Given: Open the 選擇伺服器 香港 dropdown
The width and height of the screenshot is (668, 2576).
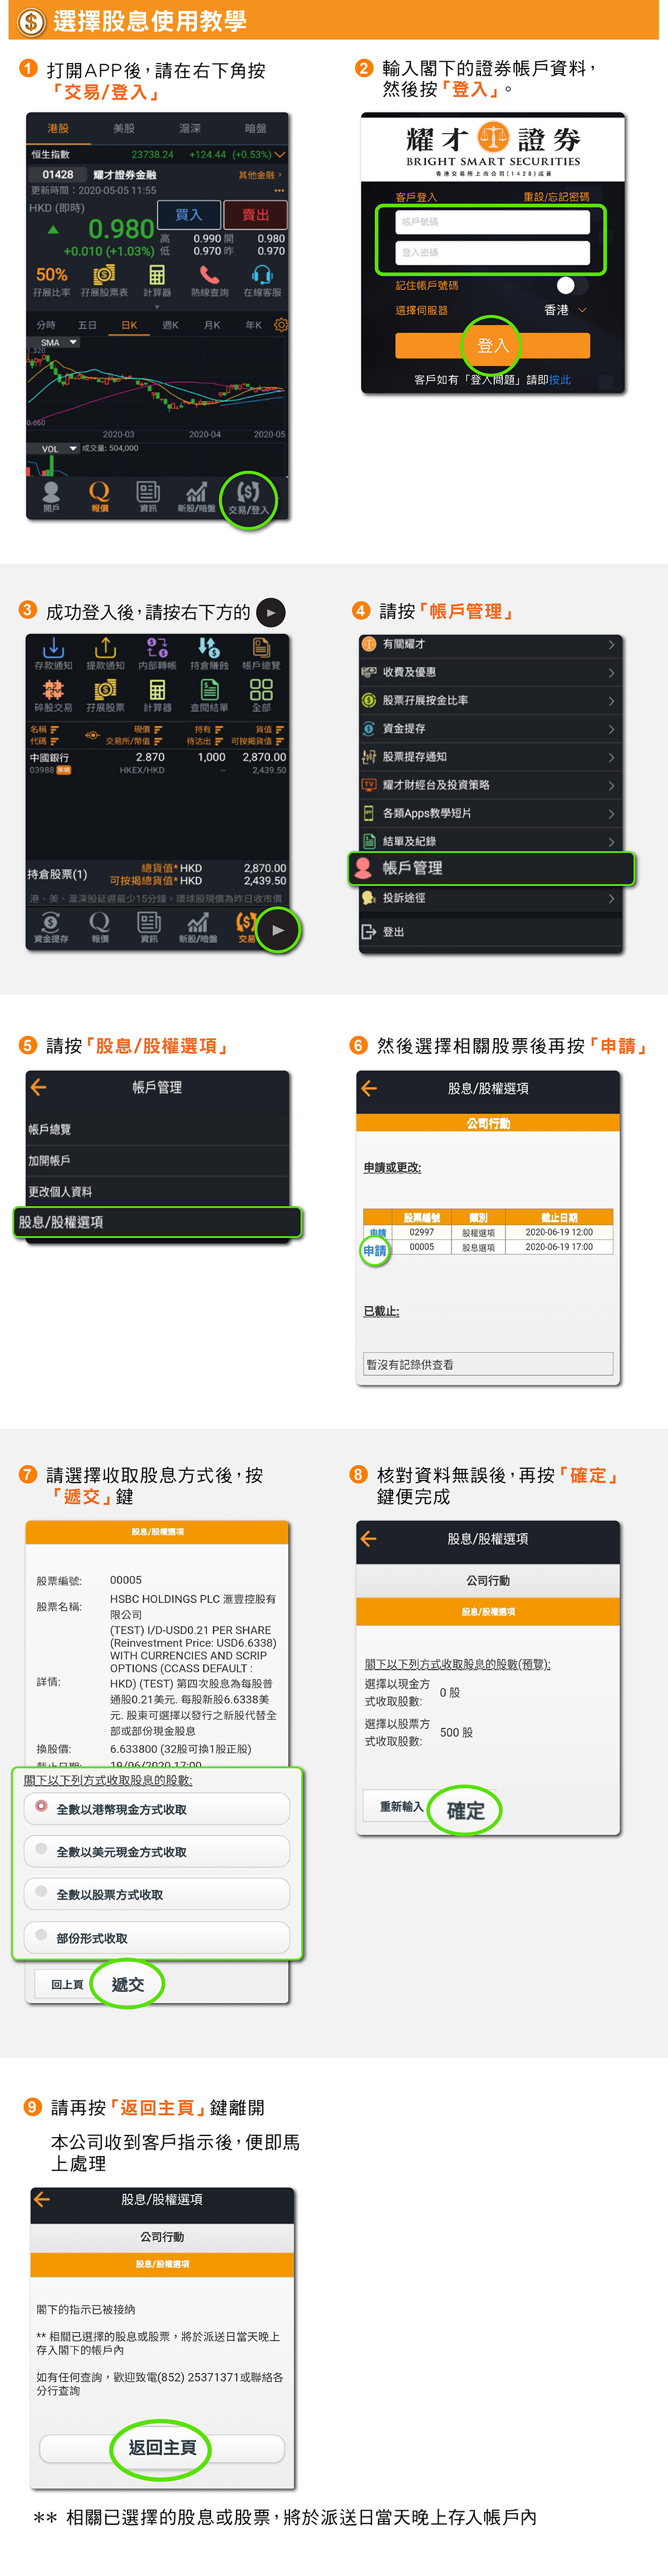Looking at the screenshot, I should (566, 310).
